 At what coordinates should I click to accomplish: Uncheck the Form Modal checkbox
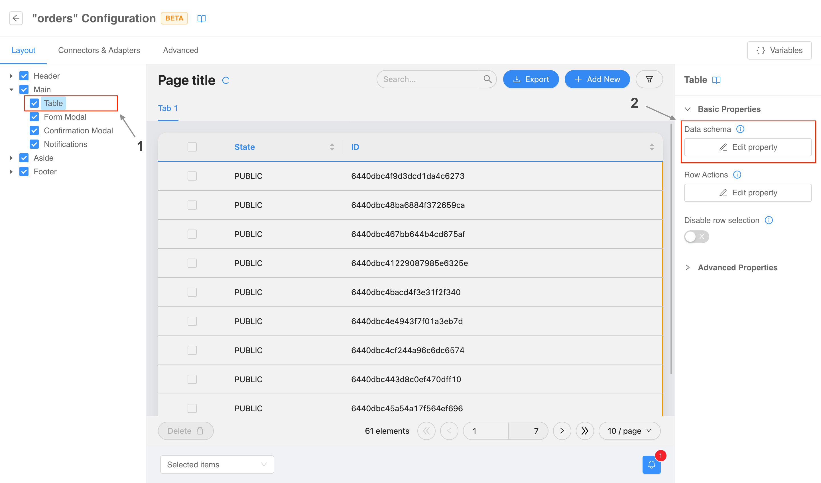[34, 117]
